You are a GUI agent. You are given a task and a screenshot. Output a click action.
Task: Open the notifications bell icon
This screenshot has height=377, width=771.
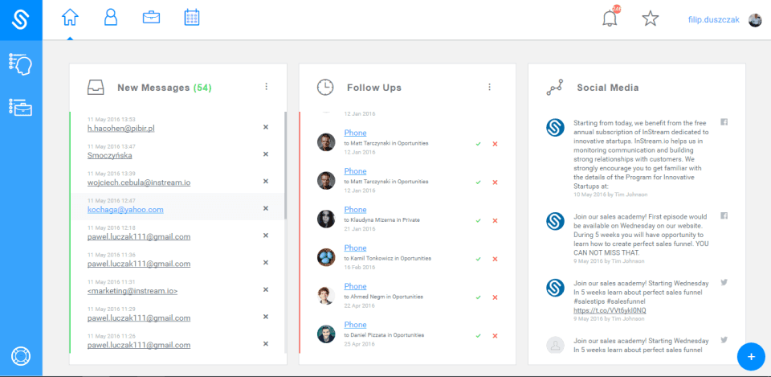[610, 18]
